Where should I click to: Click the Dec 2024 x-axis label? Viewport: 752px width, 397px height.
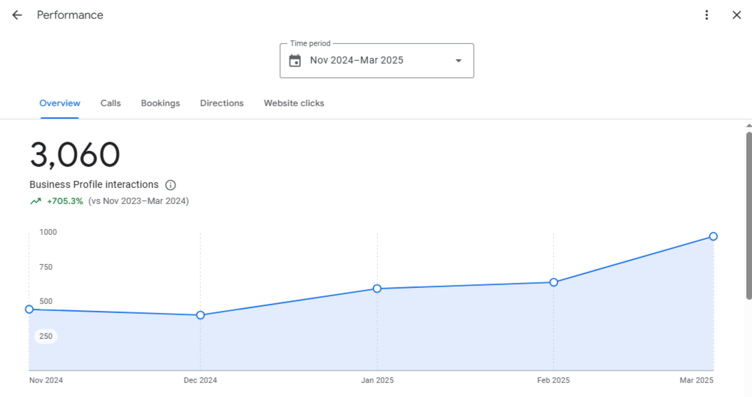click(x=201, y=380)
